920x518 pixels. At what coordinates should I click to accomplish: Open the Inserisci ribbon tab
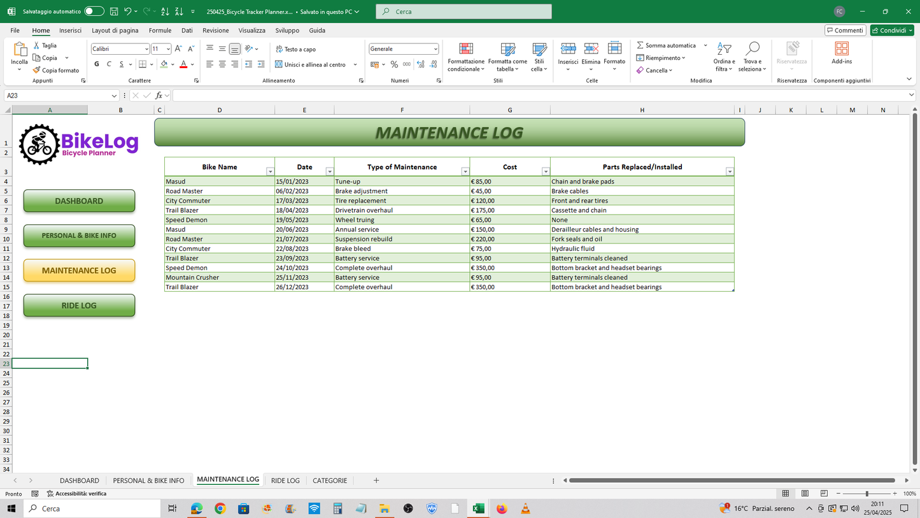(x=70, y=31)
